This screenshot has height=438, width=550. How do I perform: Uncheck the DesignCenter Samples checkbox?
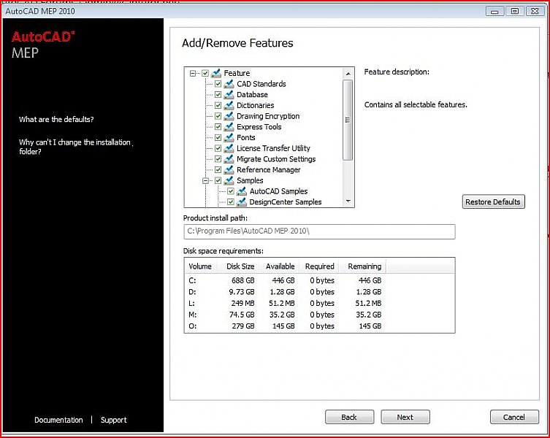(231, 202)
